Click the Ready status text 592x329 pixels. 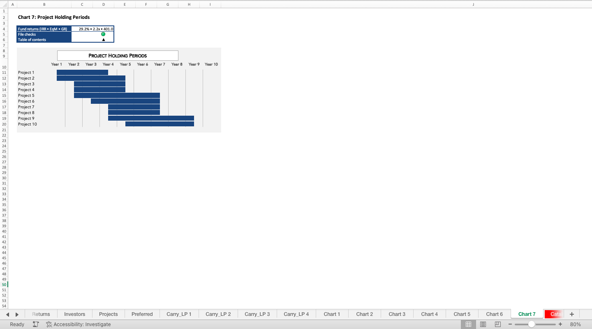[17, 324]
